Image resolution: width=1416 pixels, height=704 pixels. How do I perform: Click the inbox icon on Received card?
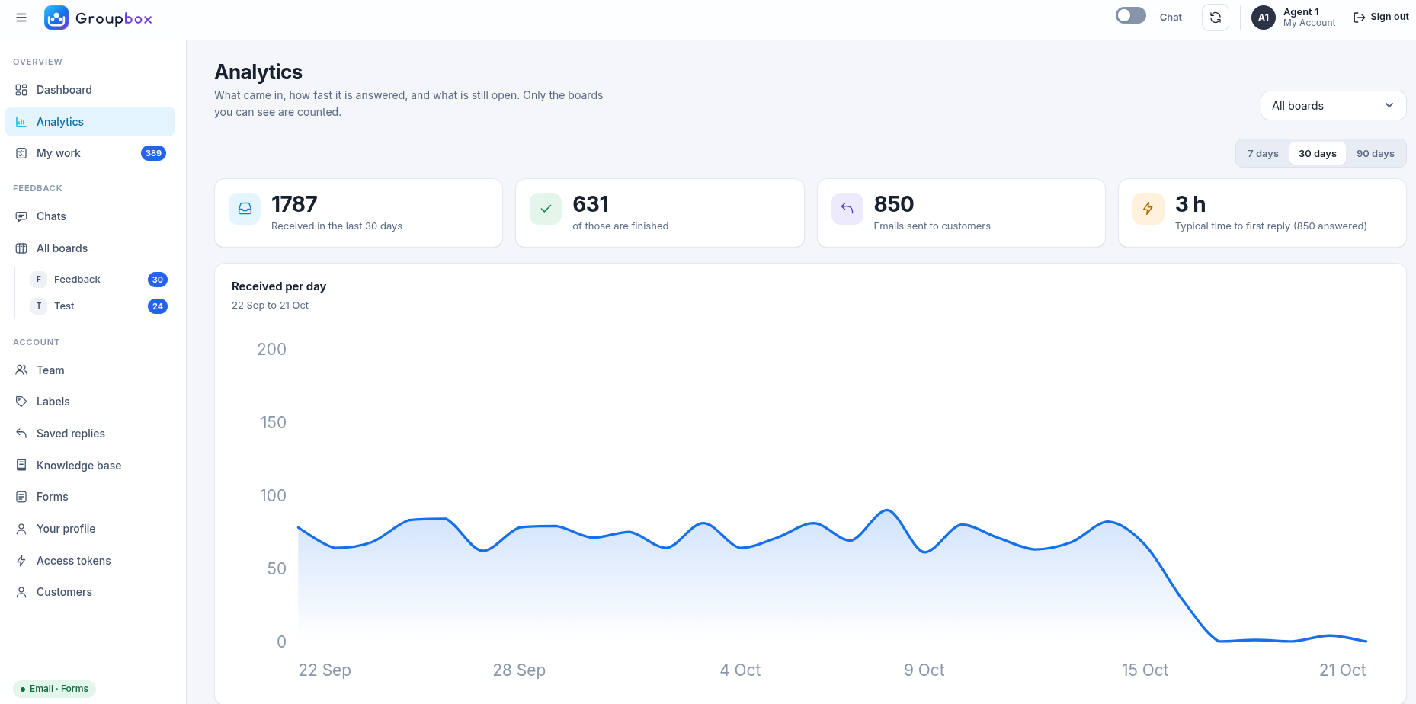(245, 209)
